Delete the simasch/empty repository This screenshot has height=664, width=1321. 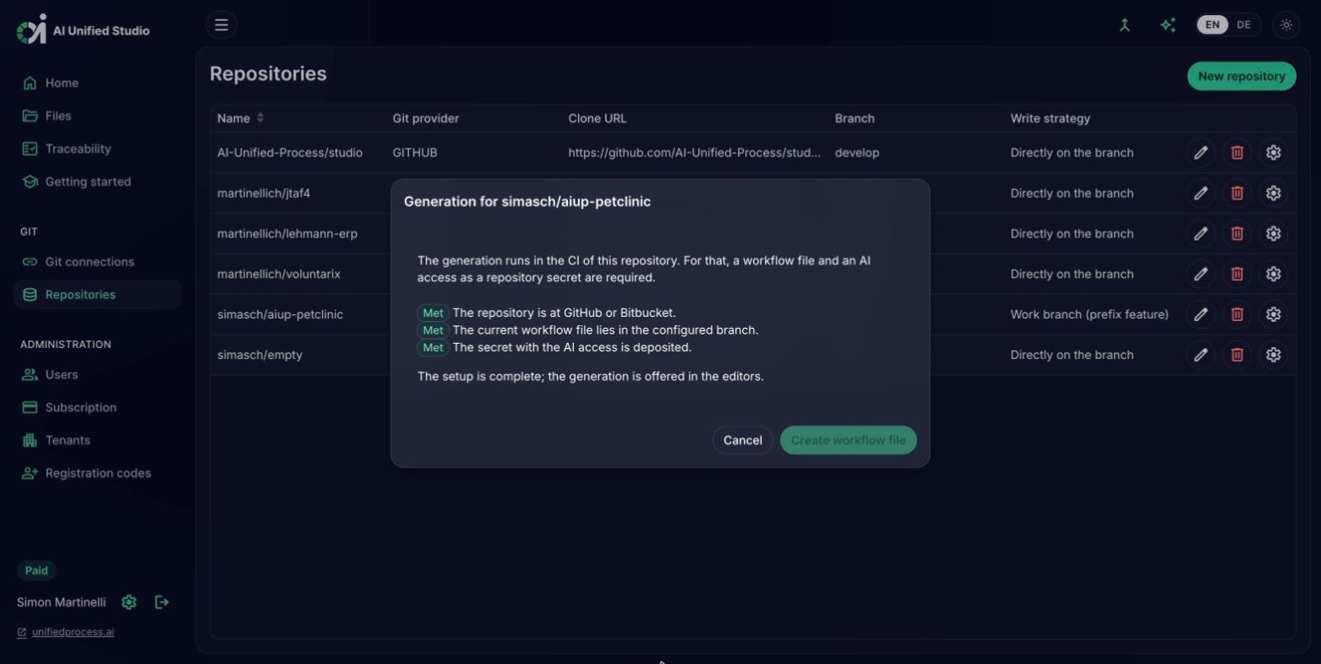(x=1236, y=355)
